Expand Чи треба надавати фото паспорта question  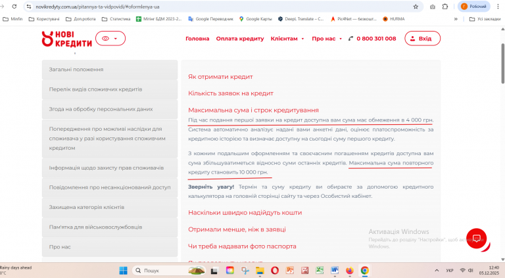point(242,246)
